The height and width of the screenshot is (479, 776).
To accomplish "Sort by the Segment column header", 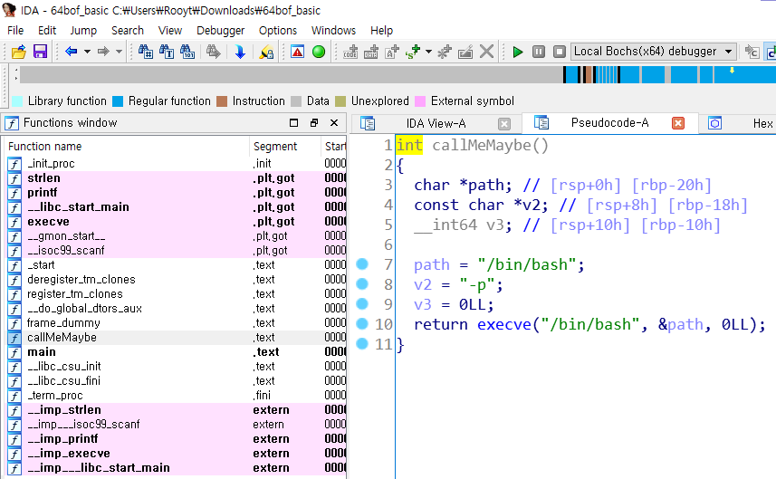I will 285,147.
